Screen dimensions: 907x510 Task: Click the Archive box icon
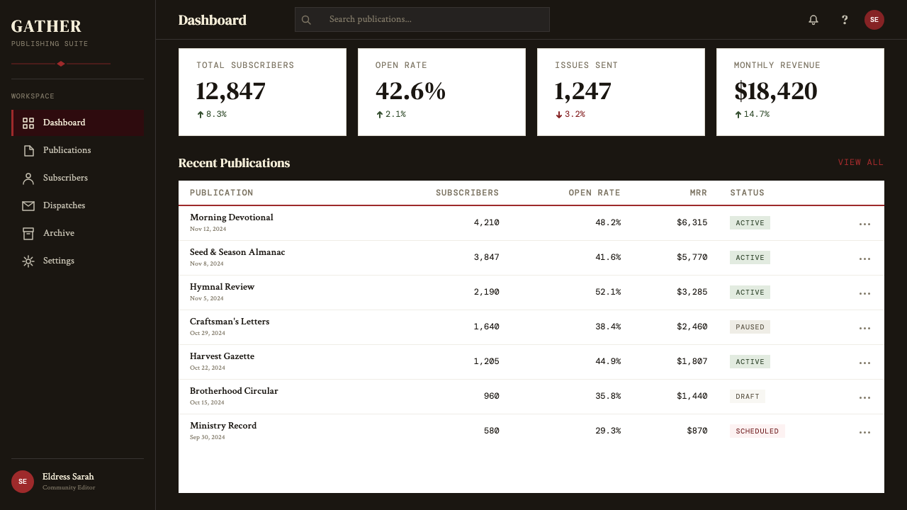[28, 234]
